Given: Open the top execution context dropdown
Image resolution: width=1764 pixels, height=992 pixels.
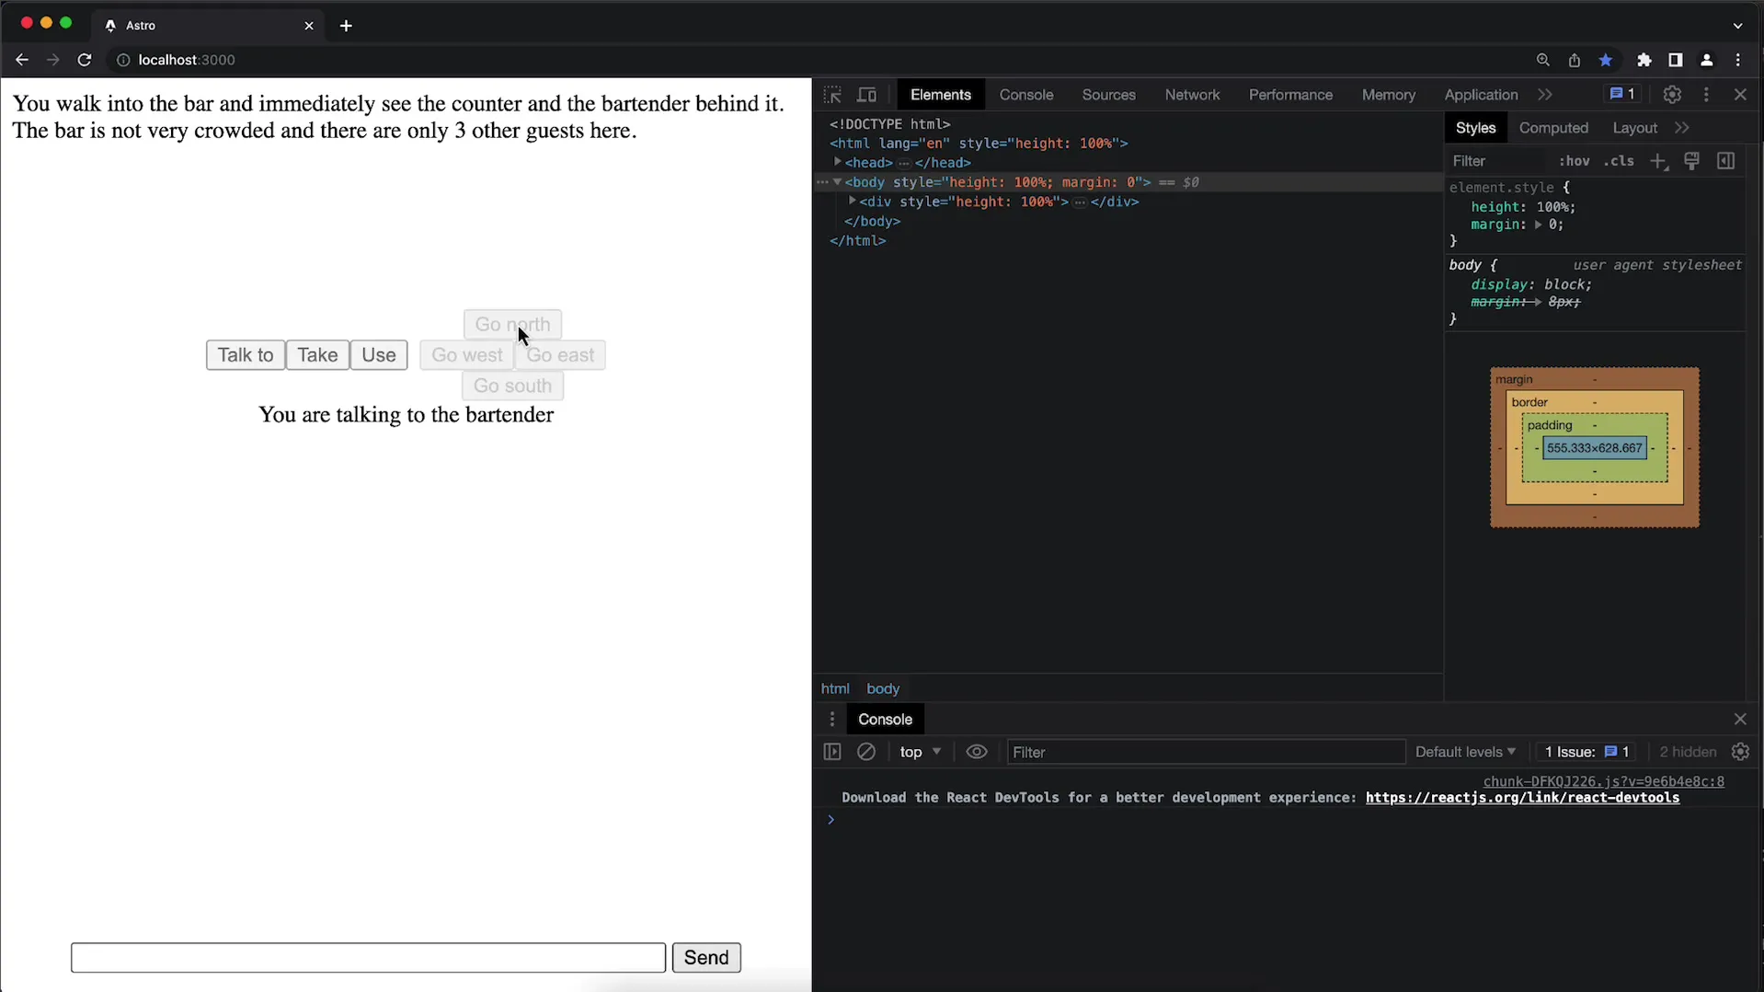Looking at the screenshot, I should pyautogui.click(x=921, y=752).
